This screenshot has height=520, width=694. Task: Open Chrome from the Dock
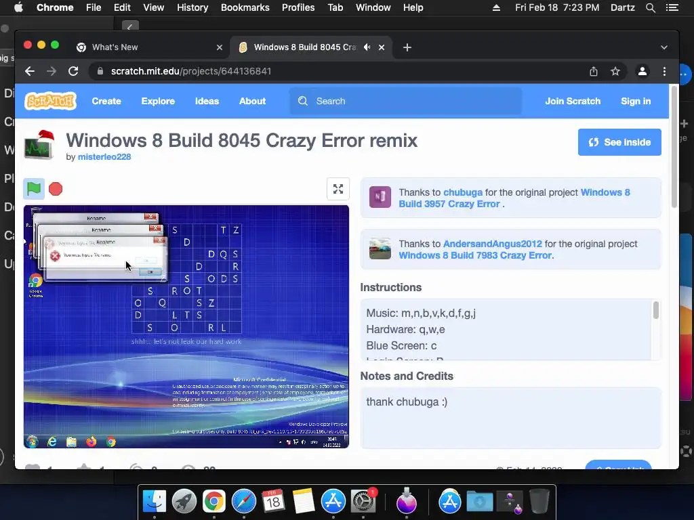coord(213,502)
